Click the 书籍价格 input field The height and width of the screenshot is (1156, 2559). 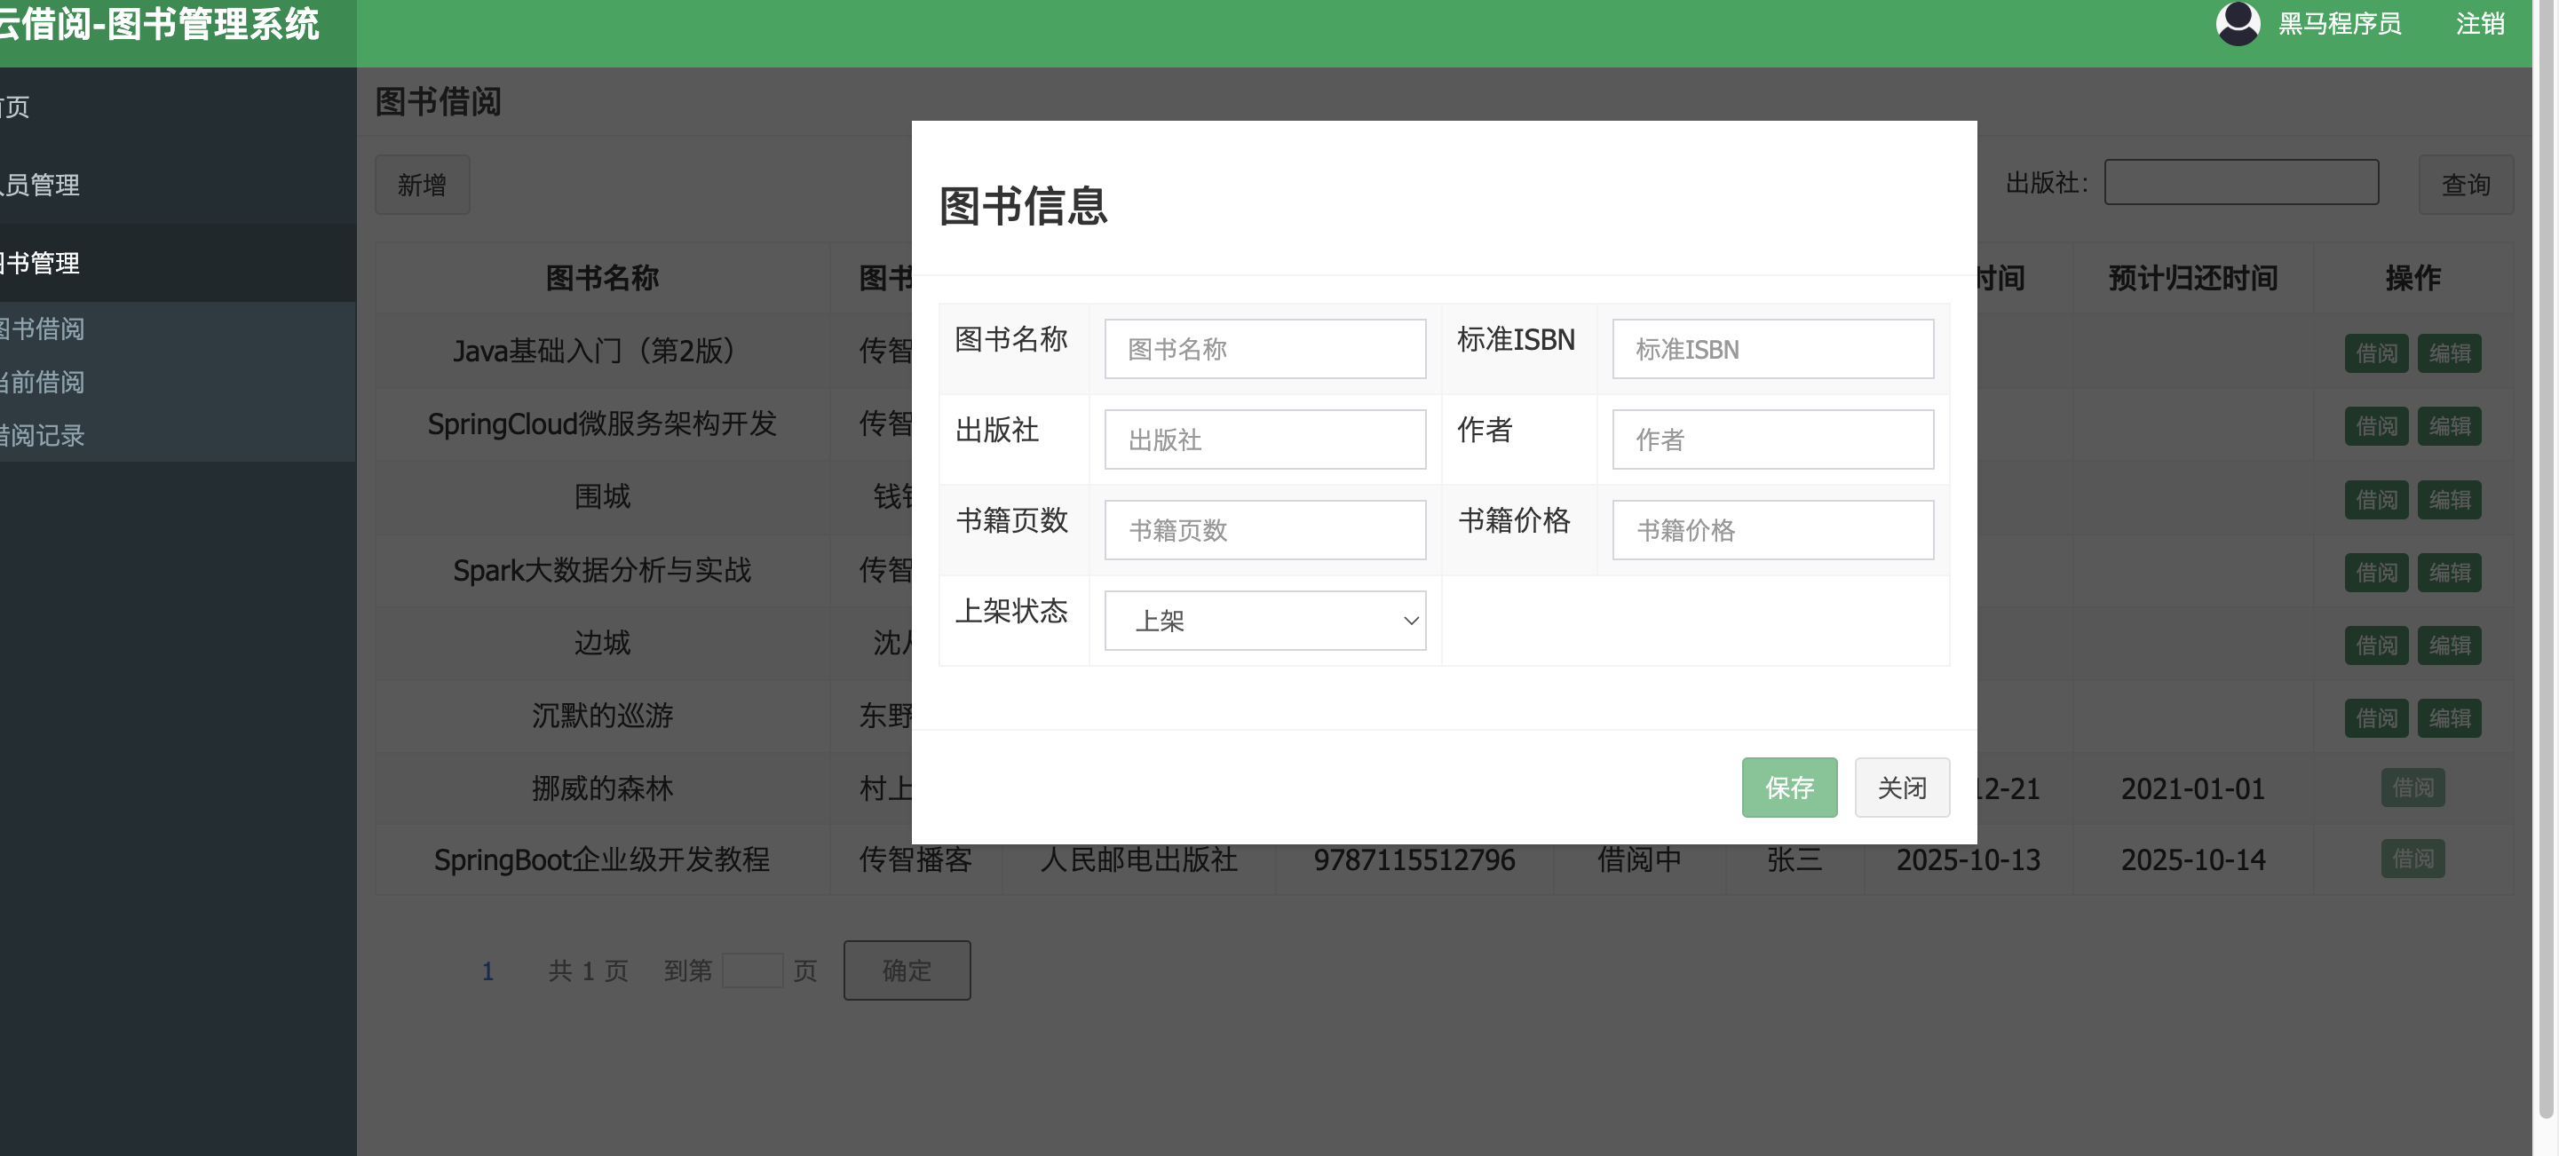coord(1772,529)
